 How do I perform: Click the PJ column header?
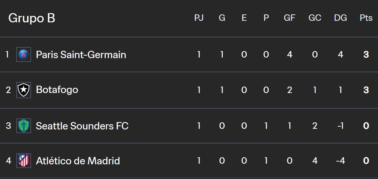tap(199, 18)
